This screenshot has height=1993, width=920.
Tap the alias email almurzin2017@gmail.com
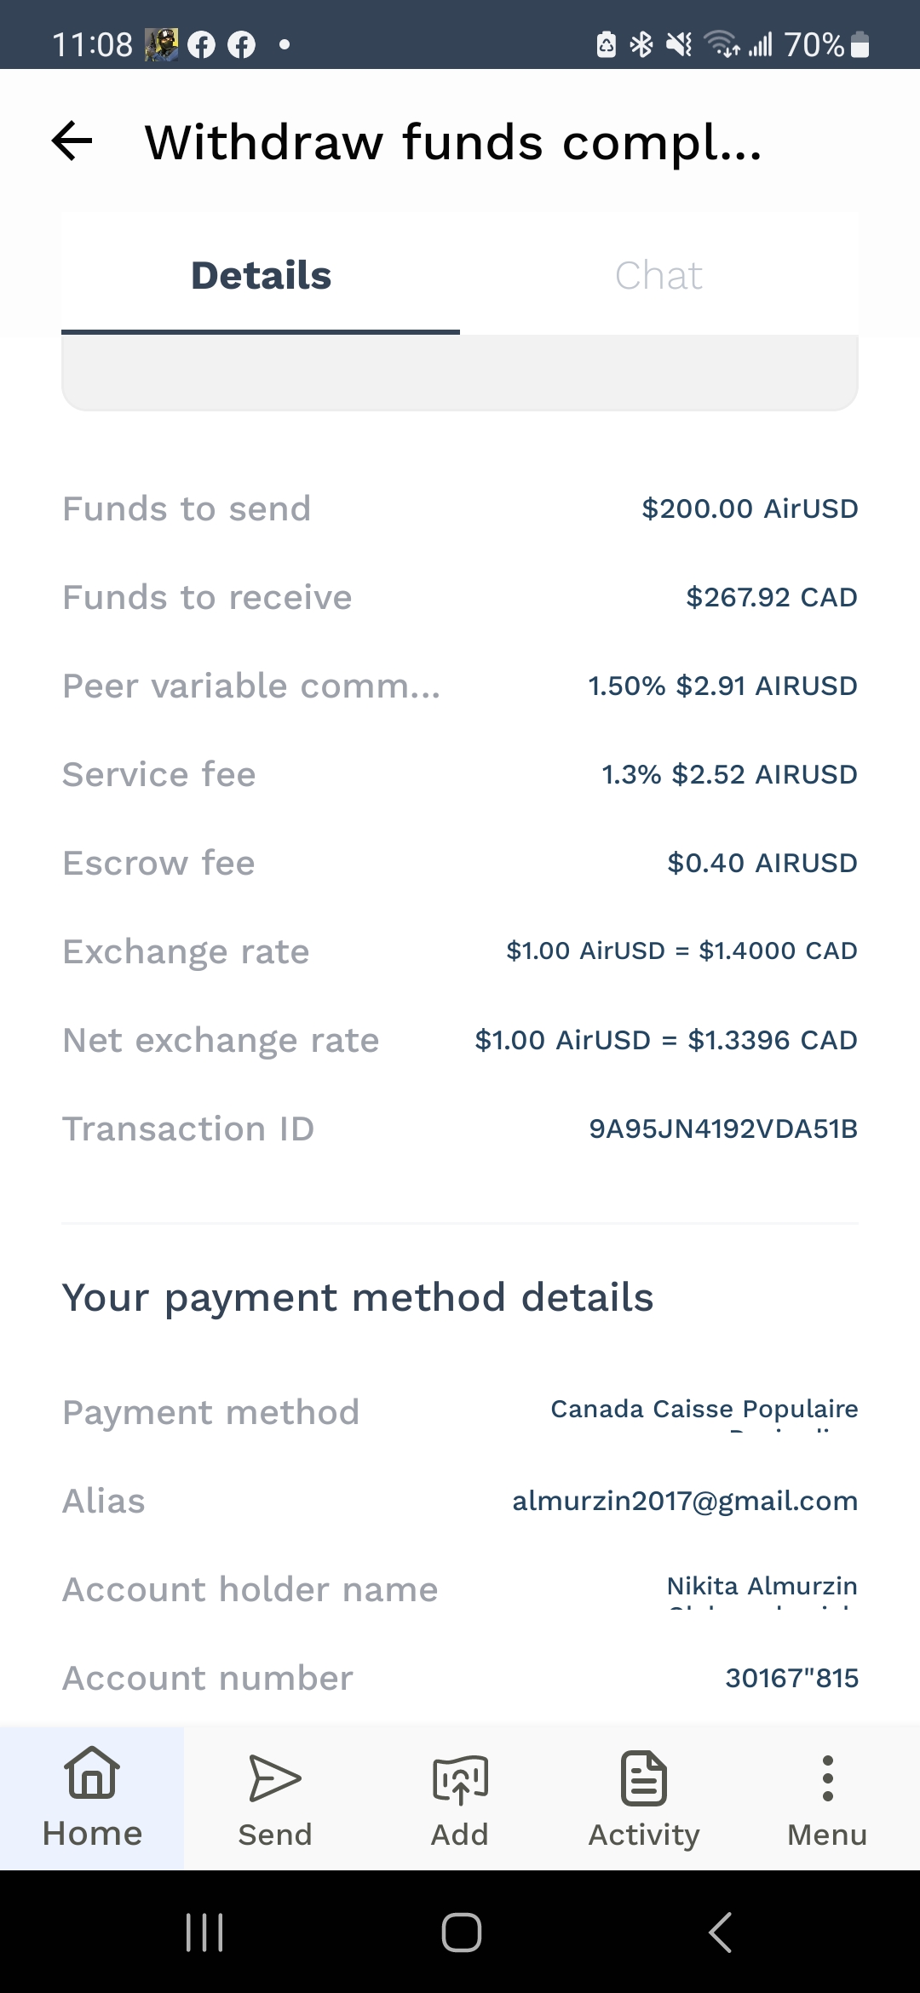click(685, 1501)
